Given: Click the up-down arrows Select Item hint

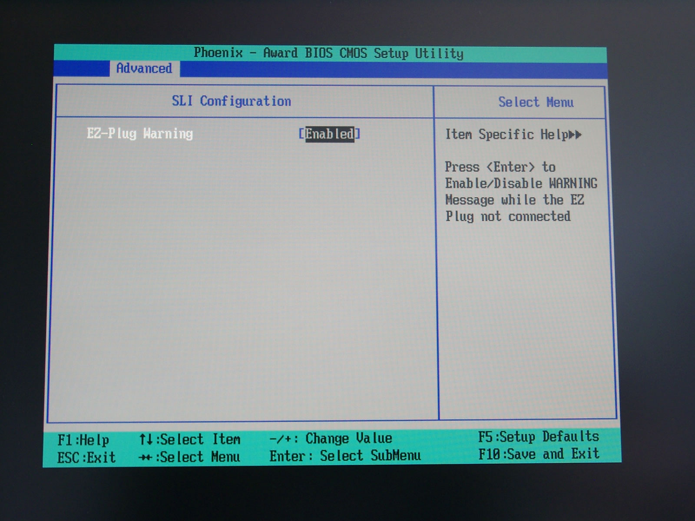Looking at the screenshot, I should (x=190, y=439).
